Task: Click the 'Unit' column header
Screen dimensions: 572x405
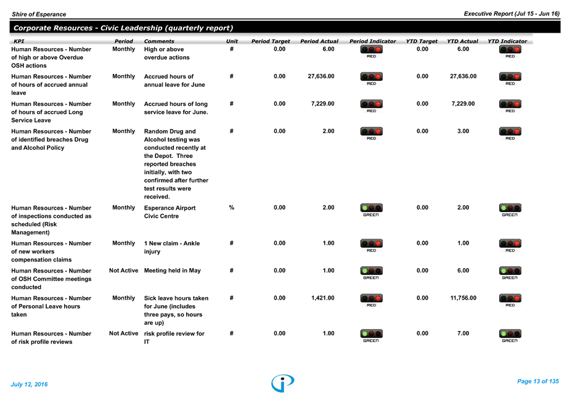Action: click(232, 41)
